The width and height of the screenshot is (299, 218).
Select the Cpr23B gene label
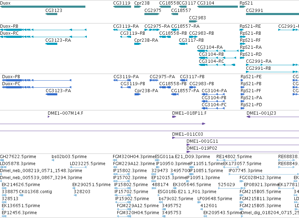click(x=142, y=3)
